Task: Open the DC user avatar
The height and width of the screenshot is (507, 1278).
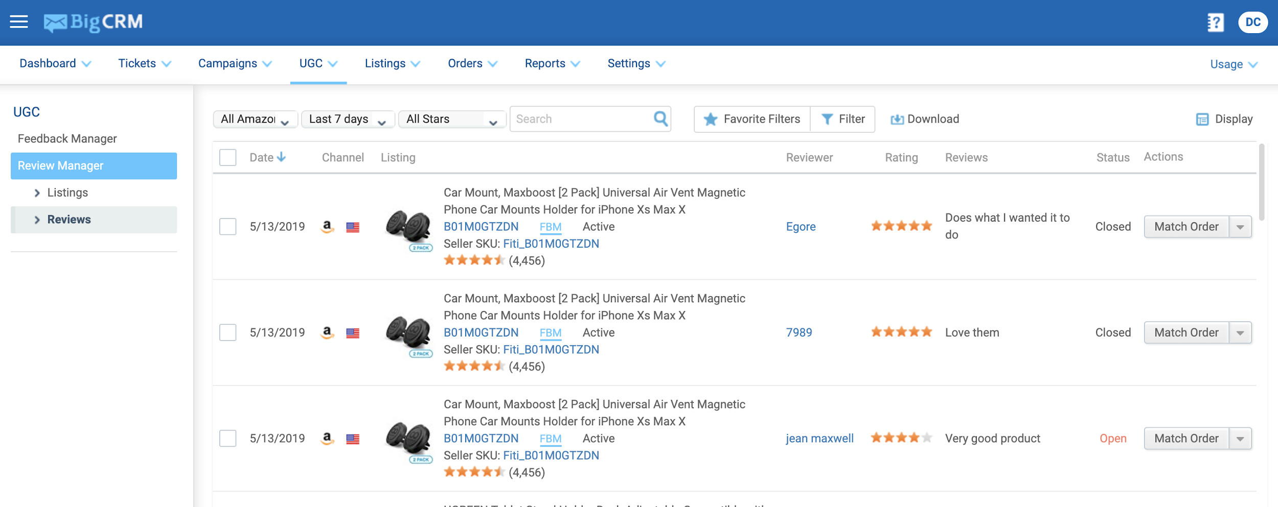Action: [1253, 22]
